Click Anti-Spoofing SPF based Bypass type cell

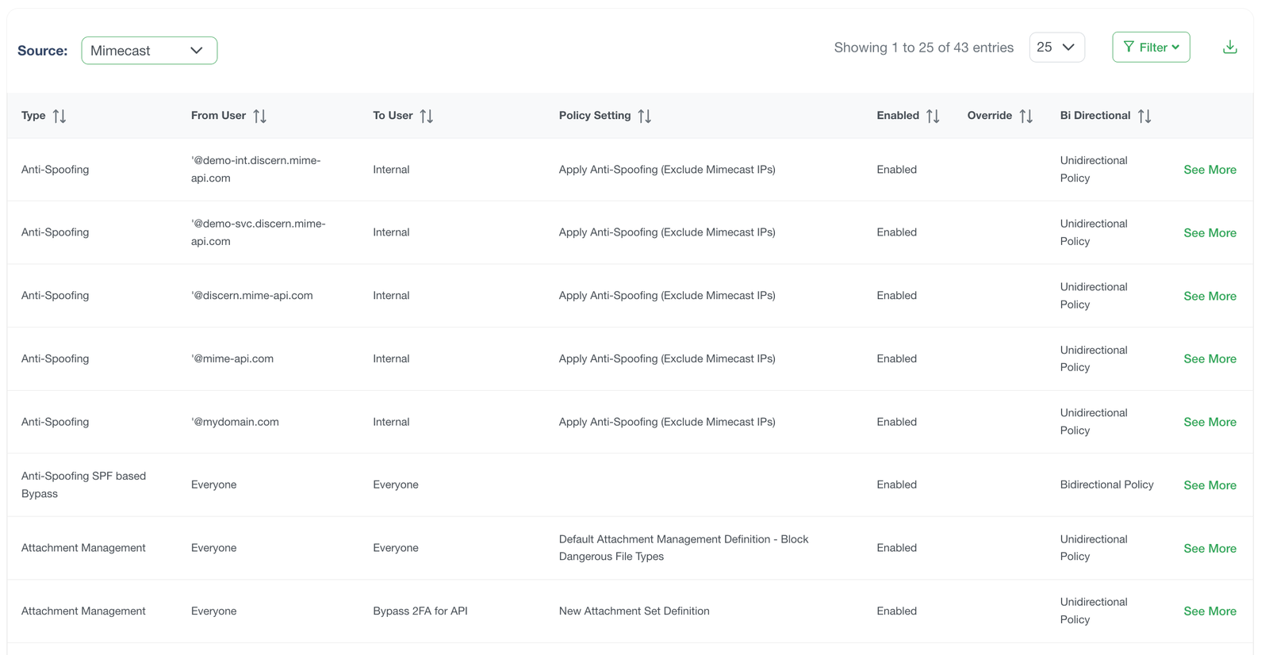tap(83, 485)
